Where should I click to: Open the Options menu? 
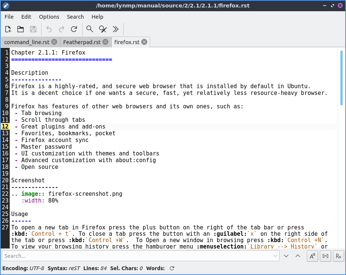point(49,17)
